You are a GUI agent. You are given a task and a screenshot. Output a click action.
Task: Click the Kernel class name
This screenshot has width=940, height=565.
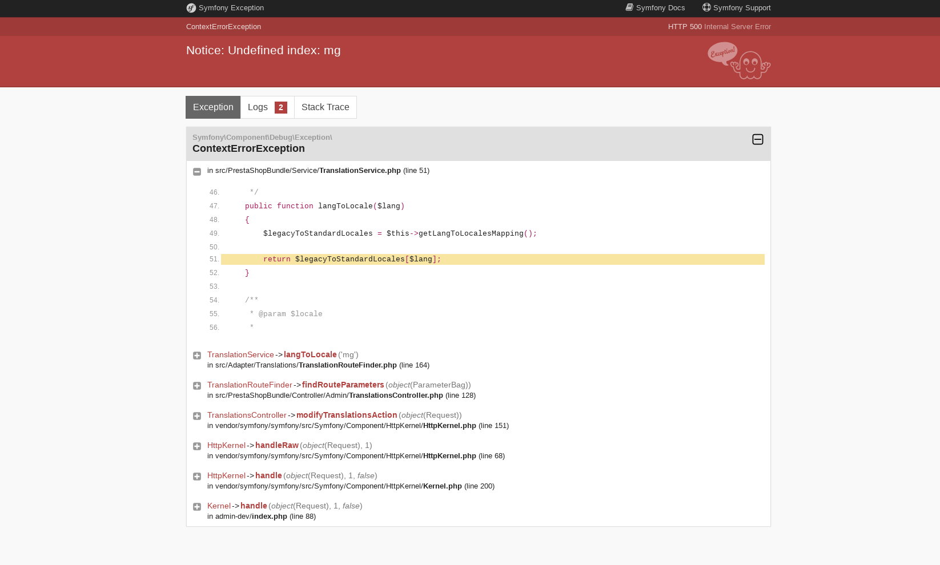click(219, 506)
